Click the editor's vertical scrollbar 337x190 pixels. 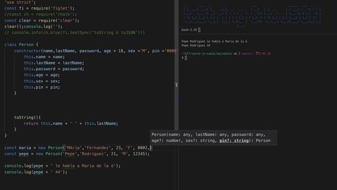coord(176,64)
